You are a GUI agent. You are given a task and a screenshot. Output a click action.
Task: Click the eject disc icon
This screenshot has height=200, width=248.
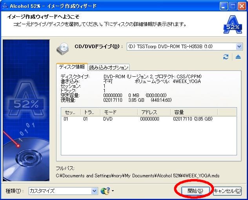pyautogui.click(x=238, y=57)
